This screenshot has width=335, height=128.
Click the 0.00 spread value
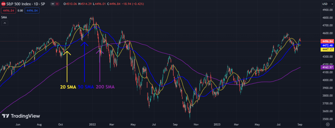(x=20, y=10)
